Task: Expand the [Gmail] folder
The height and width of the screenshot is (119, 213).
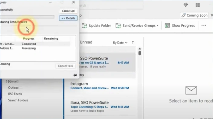Action: pos(7,82)
